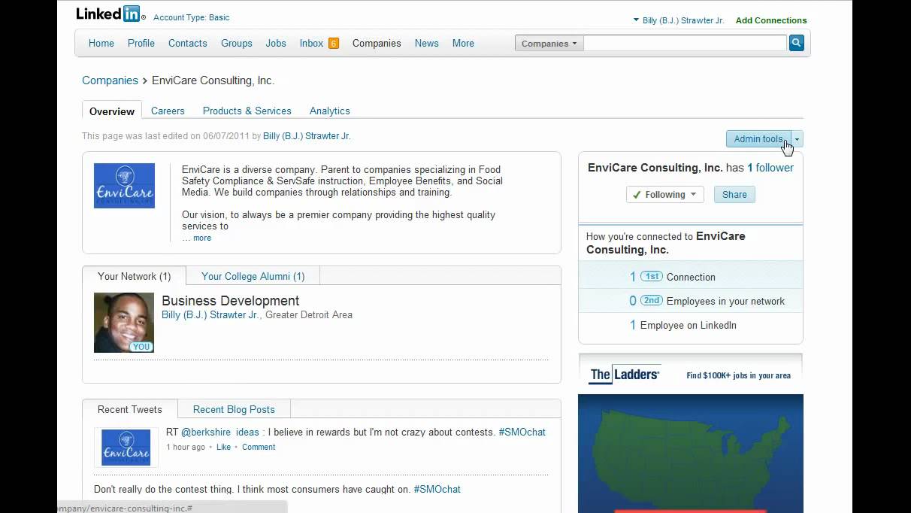This screenshot has width=911, height=513.
Task: Click the 1 follower link
Action: [x=770, y=168]
